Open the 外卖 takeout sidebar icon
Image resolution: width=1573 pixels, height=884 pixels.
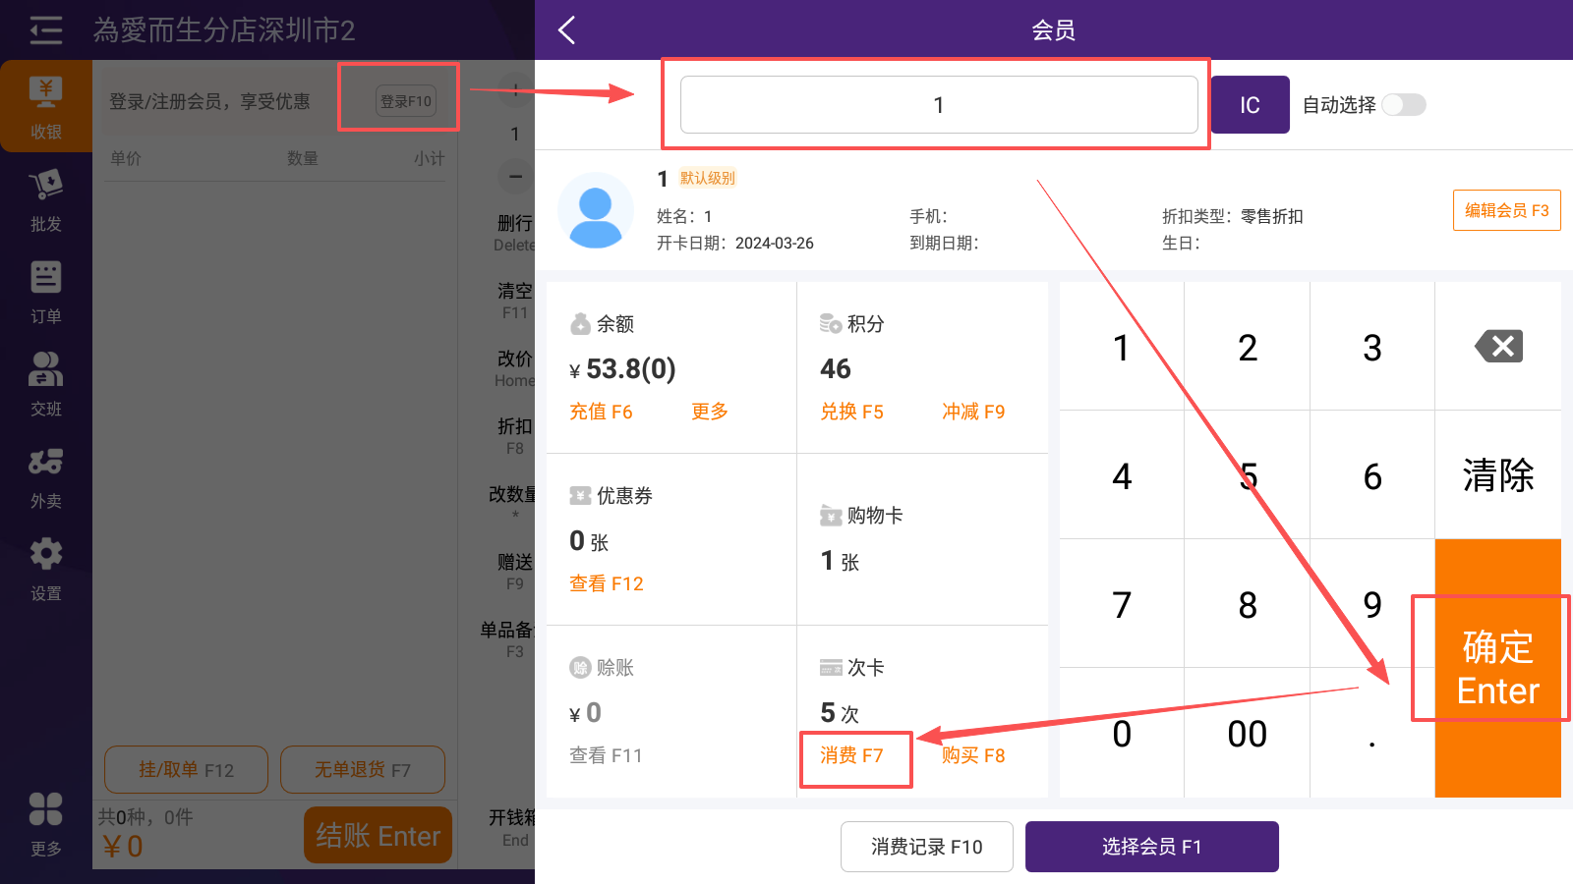pyautogui.click(x=46, y=476)
